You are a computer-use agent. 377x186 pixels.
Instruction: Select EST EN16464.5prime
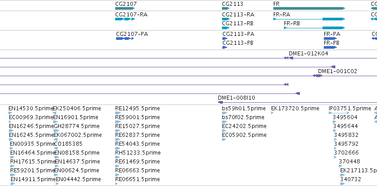point(33,153)
